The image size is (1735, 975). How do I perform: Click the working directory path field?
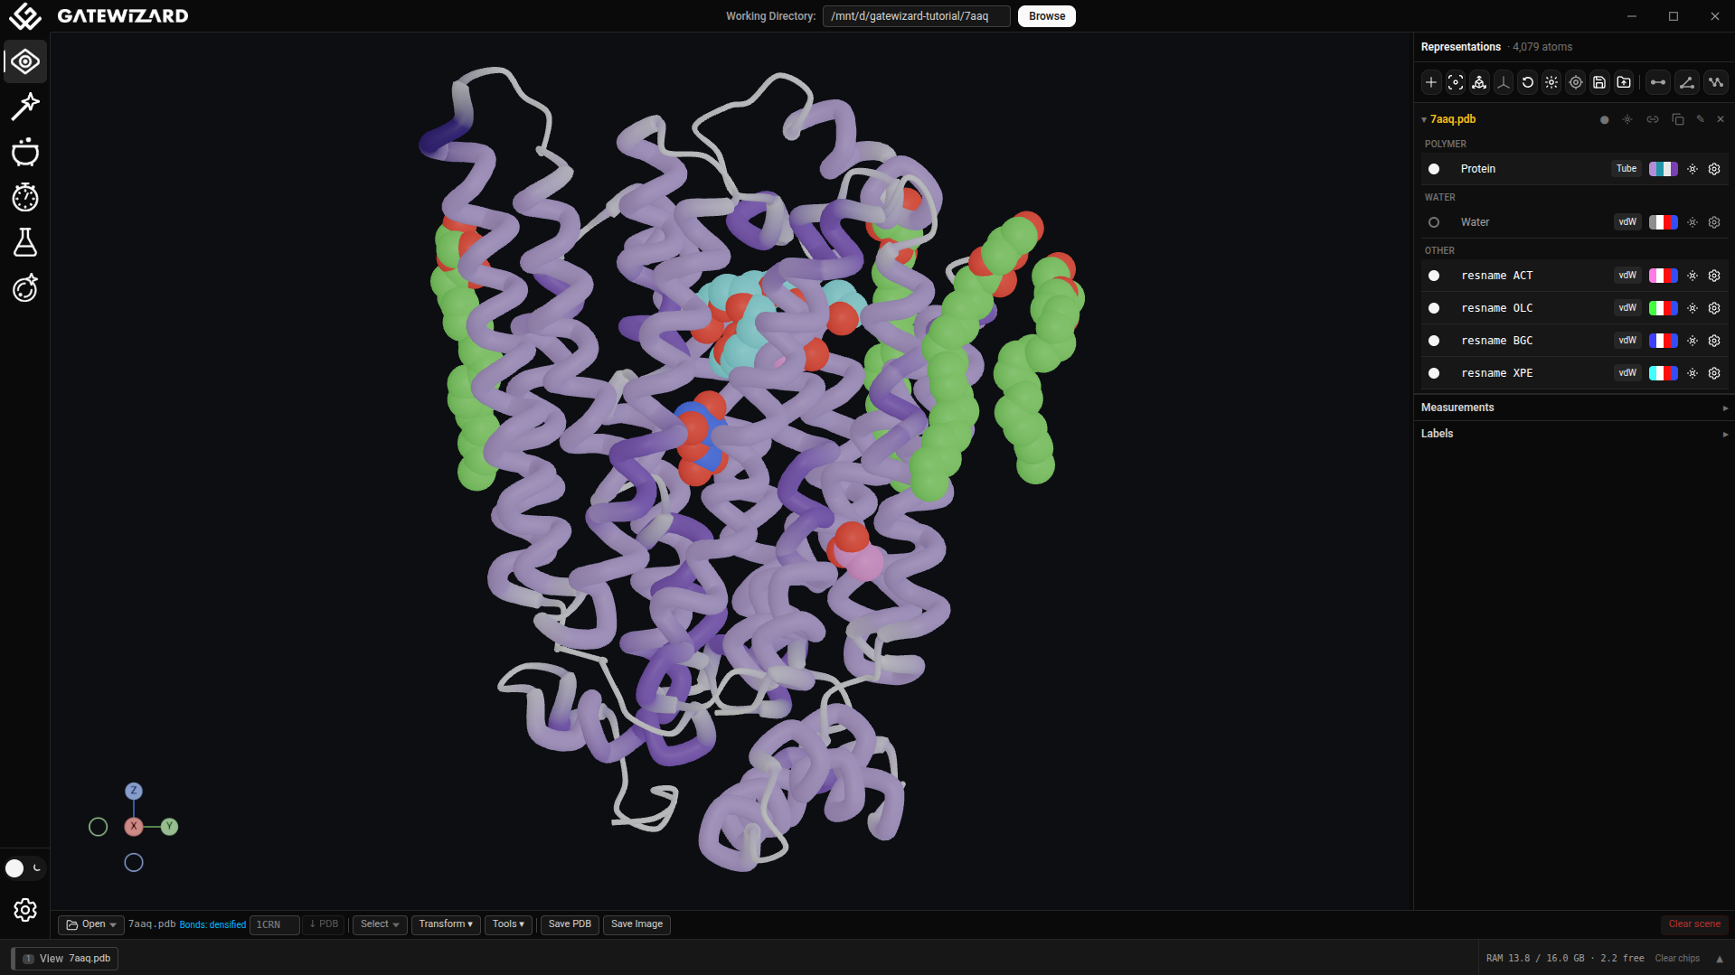[916, 16]
